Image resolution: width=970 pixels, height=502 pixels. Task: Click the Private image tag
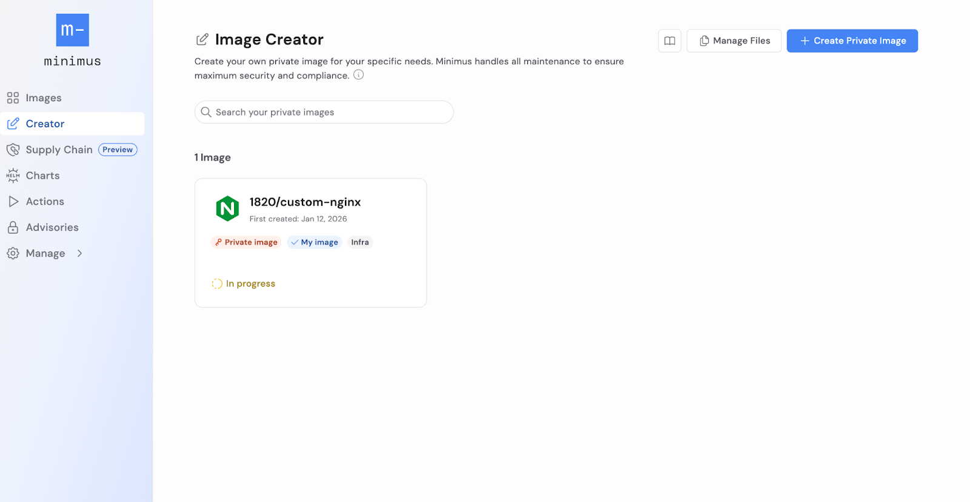246,242
